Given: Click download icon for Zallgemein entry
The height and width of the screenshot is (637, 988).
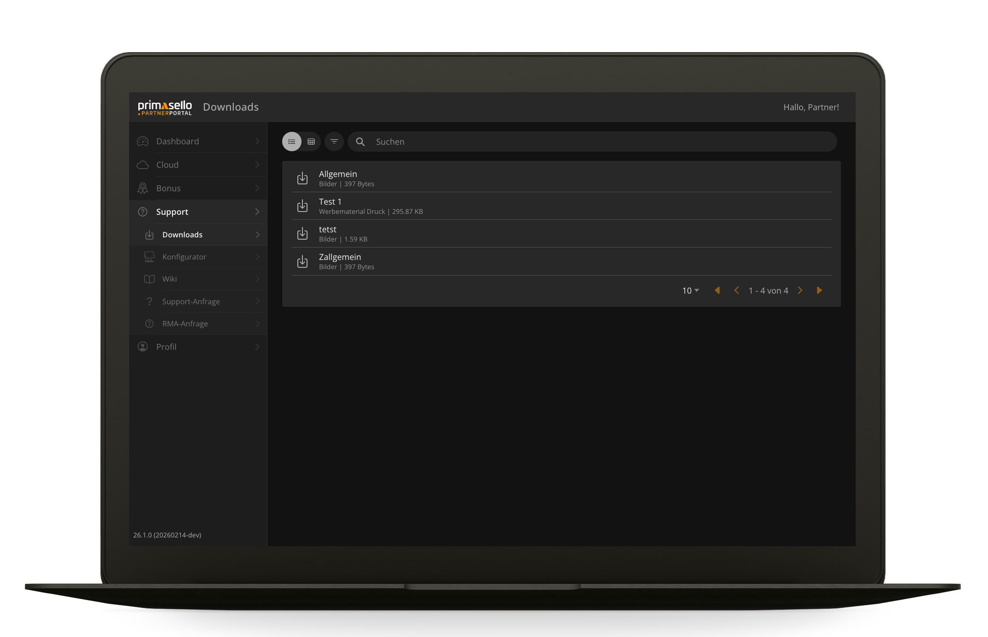Looking at the screenshot, I should pyautogui.click(x=302, y=261).
